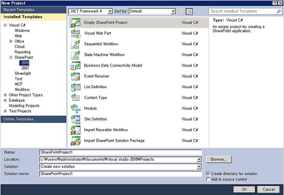Click the Event Receiver template icon
284x195 pixels.
[x=75, y=76]
